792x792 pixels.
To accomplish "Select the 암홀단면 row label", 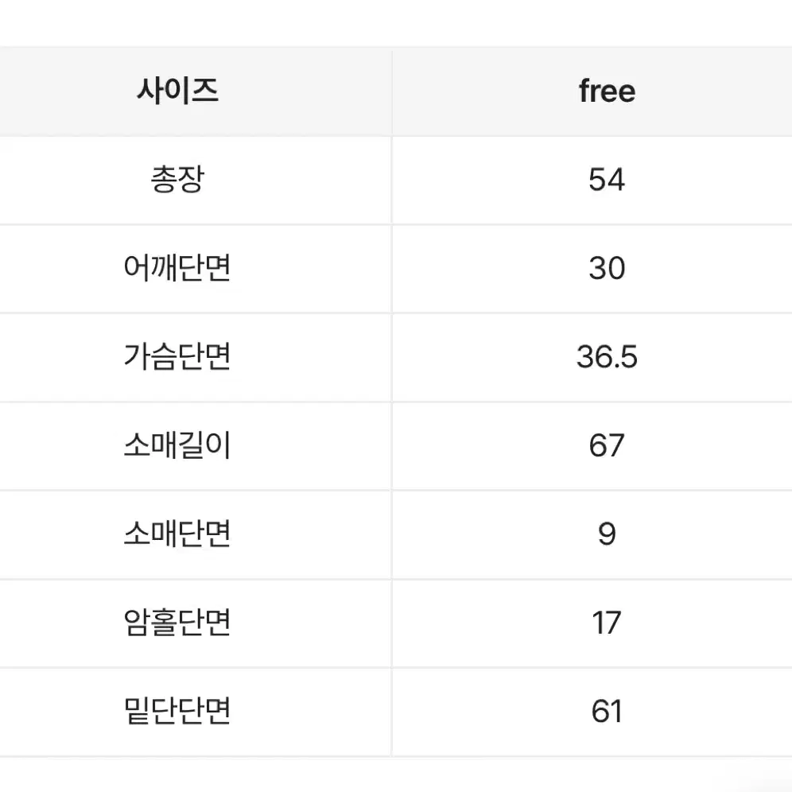I will pos(177,623).
